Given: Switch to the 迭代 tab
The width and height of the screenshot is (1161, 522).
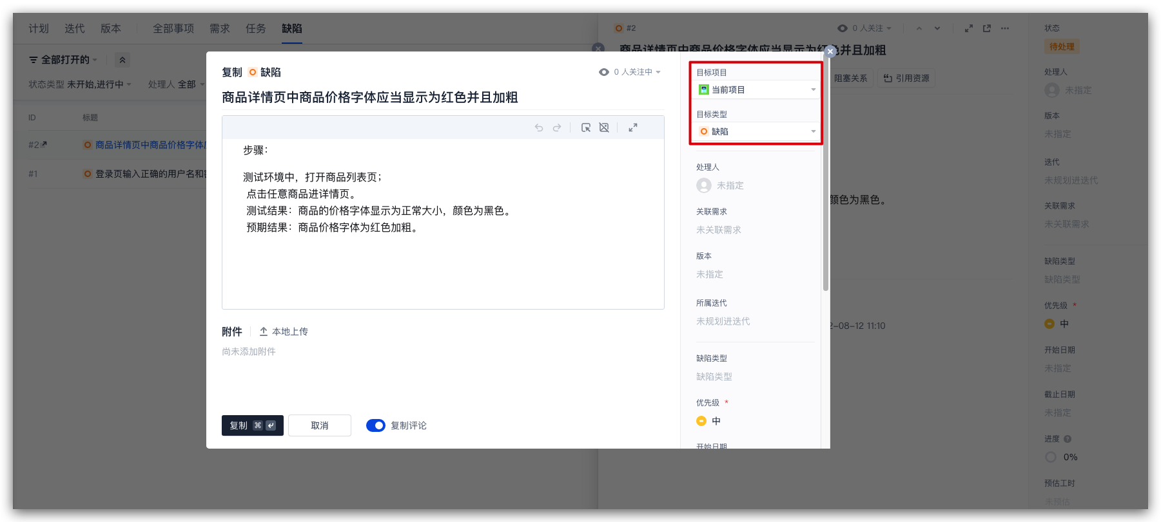Looking at the screenshot, I should (x=75, y=28).
